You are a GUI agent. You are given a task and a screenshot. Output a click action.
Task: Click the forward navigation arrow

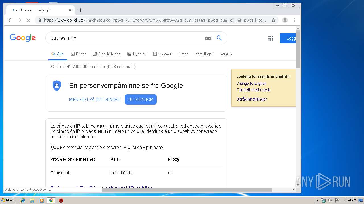tap(19, 20)
